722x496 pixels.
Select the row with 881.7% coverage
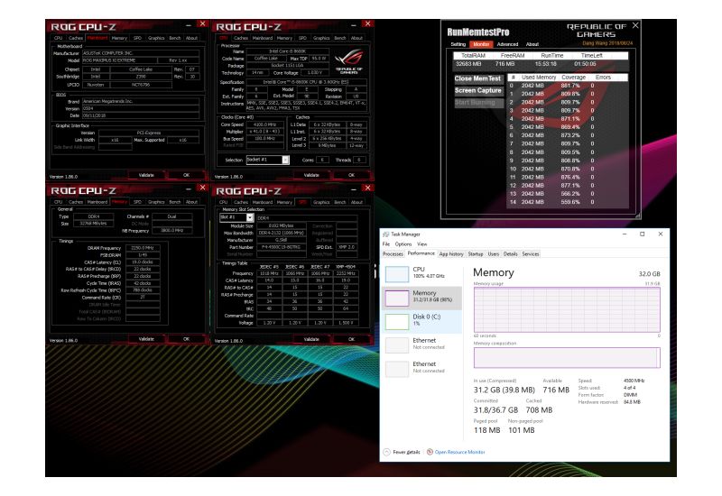(x=568, y=86)
